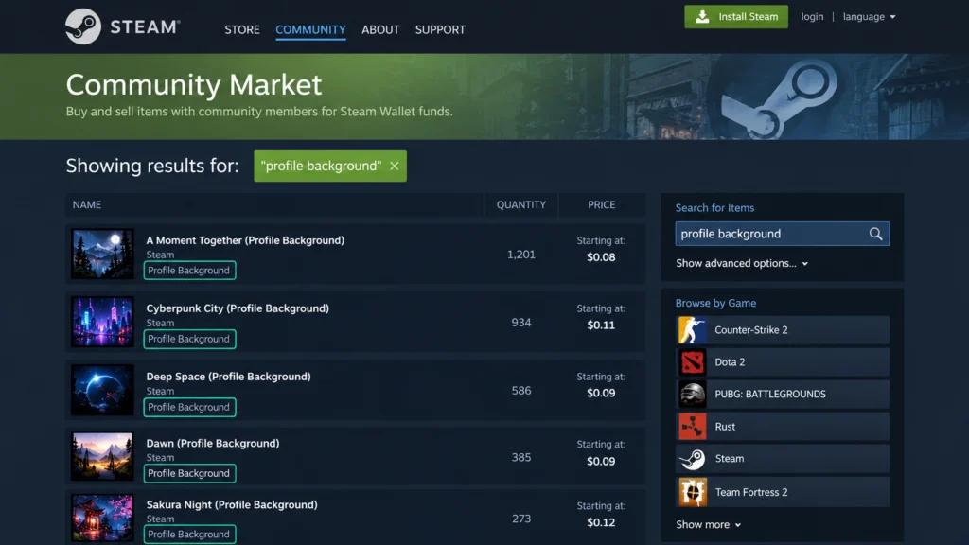
Task: Click the Profile Background tag under Cyberpunk City
Action: click(x=189, y=339)
